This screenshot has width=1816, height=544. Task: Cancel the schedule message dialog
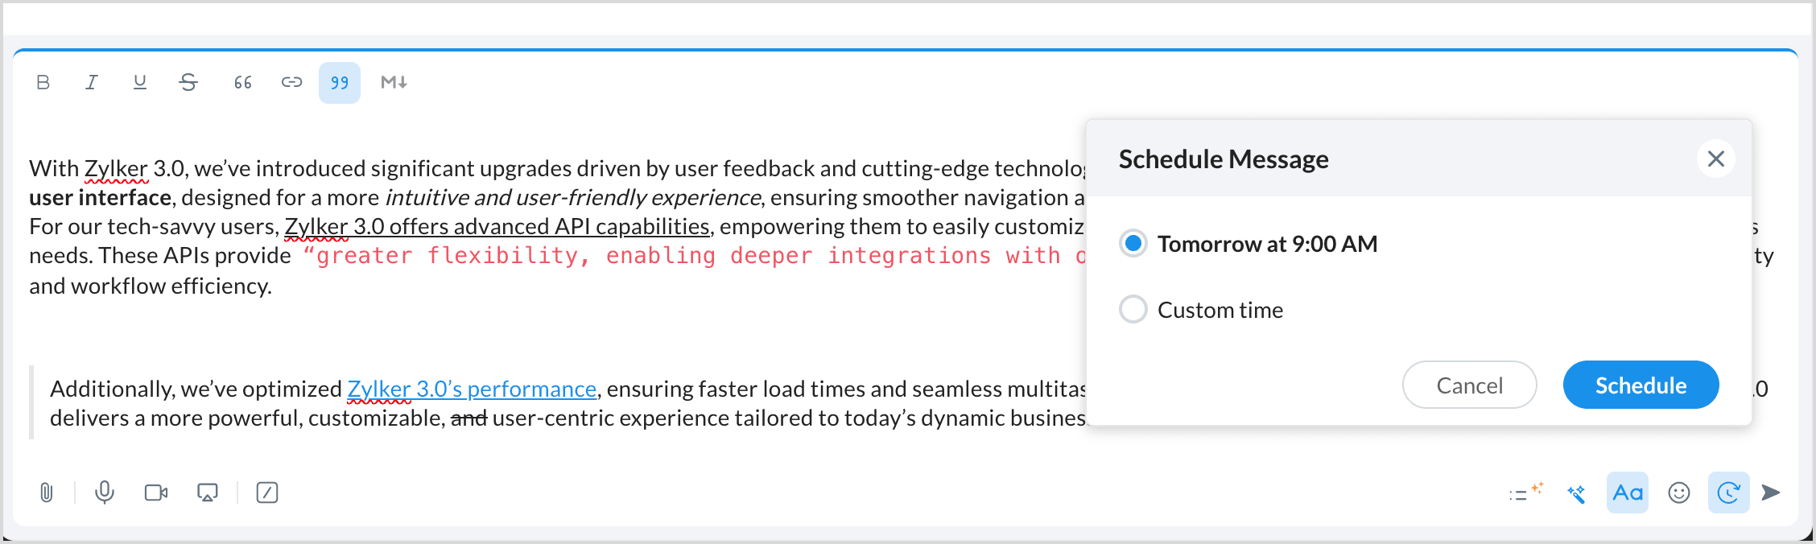(x=1469, y=385)
